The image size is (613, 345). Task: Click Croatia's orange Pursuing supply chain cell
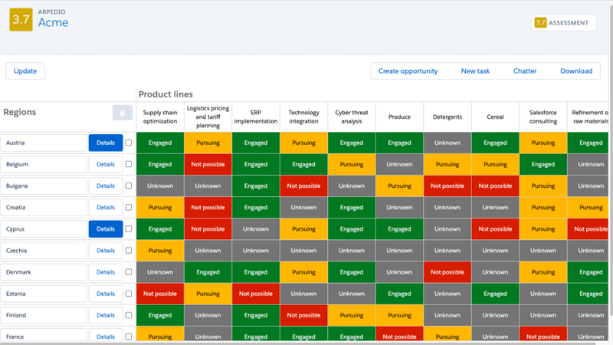click(160, 207)
